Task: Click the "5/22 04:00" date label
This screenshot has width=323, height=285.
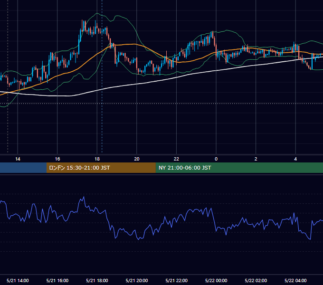Action: point(295,280)
